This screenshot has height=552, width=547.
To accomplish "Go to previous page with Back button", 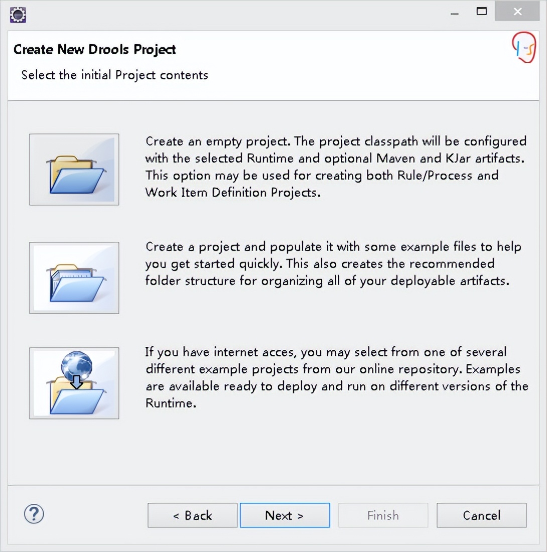I will click(x=193, y=515).
